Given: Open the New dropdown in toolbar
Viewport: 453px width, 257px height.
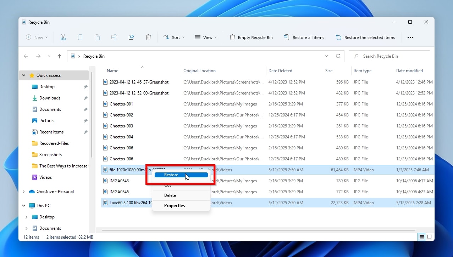Looking at the screenshot, I should pyautogui.click(x=37, y=37).
